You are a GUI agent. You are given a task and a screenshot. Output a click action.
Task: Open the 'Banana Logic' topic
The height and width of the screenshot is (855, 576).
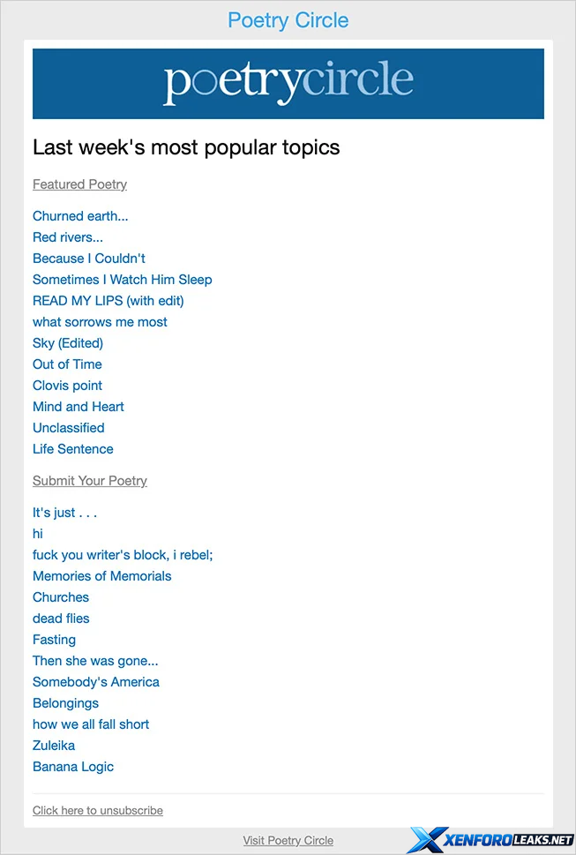73,767
